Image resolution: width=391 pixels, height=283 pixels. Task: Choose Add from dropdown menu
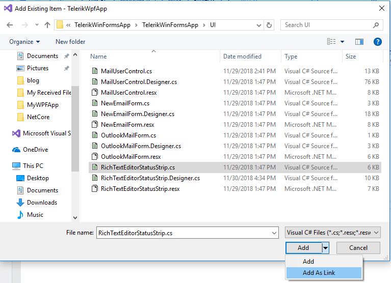point(324,262)
